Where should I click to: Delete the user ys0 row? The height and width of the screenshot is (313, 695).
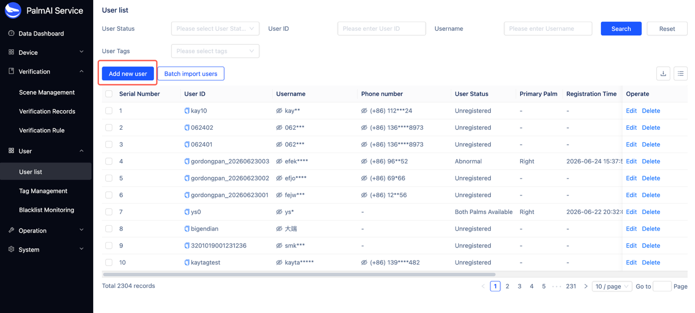(x=651, y=212)
